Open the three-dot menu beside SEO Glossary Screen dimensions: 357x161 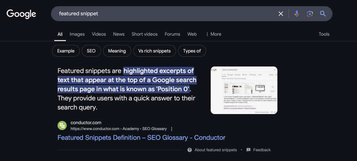click(172, 129)
